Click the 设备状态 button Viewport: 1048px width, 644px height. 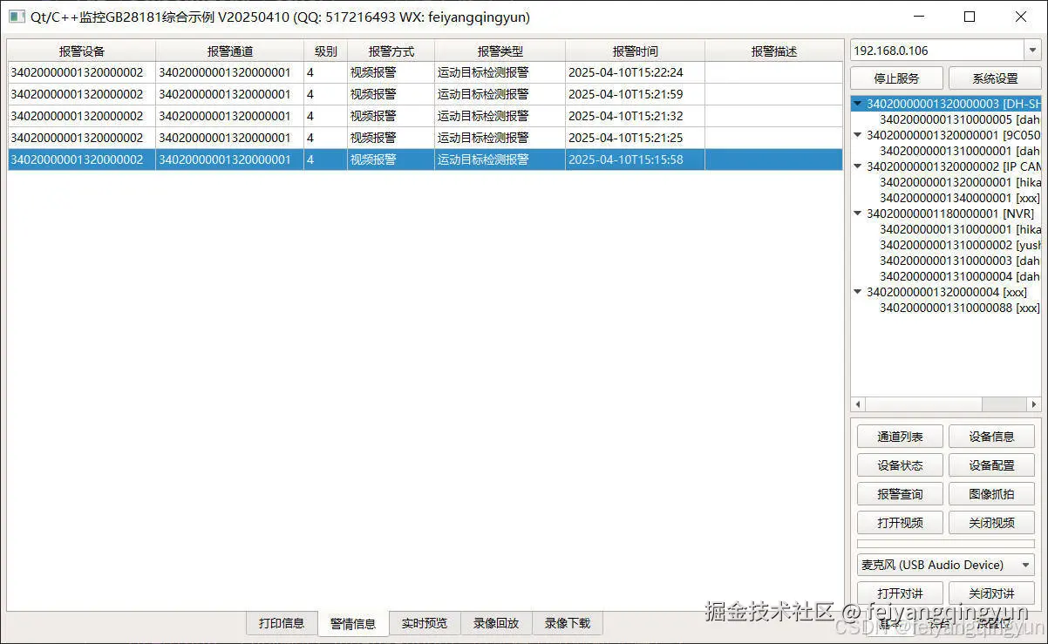coord(900,465)
